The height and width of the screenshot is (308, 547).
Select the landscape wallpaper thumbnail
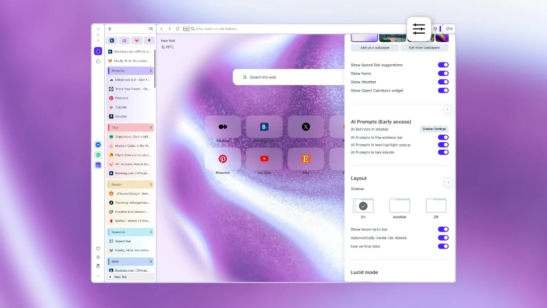(393, 38)
